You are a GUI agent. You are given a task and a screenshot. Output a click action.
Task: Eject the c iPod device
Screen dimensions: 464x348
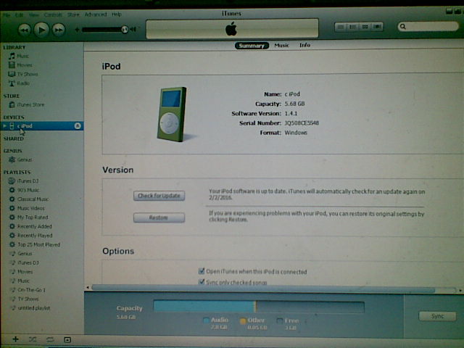pos(78,126)
